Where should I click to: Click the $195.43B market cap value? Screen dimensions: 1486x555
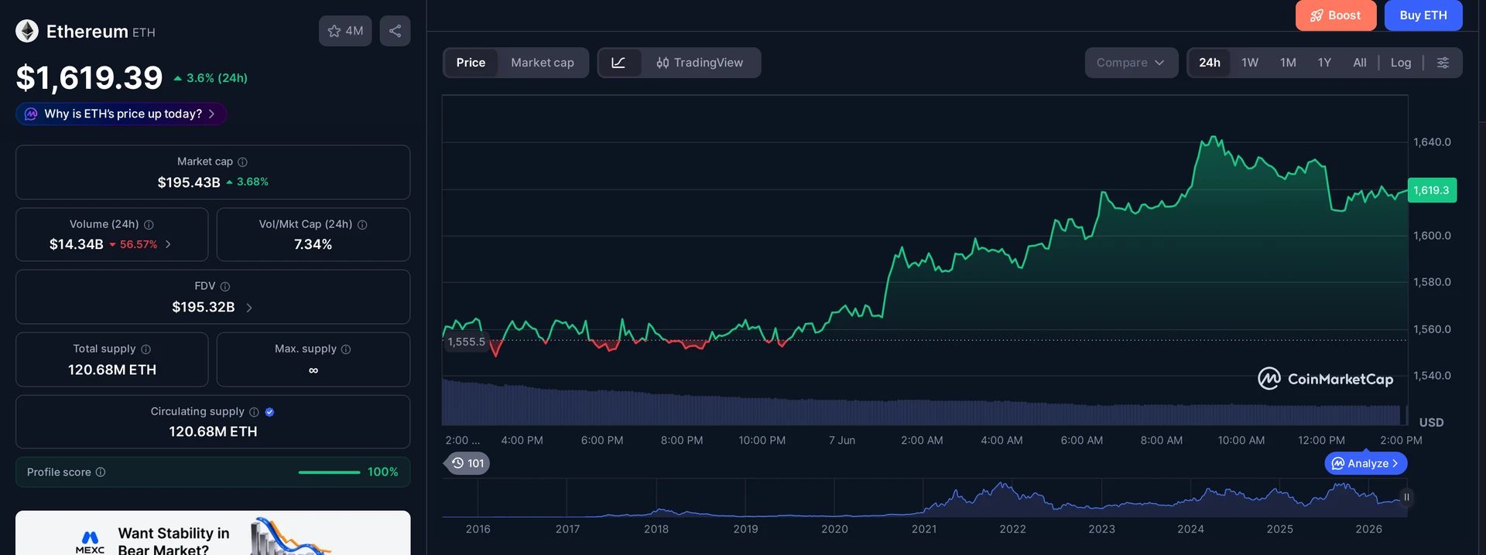coord(189,182)
